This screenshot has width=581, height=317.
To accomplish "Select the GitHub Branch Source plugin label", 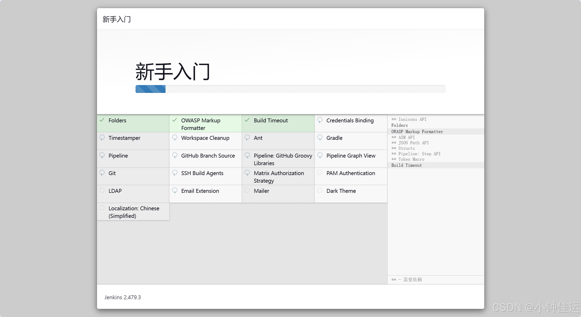I will [208, 155].
